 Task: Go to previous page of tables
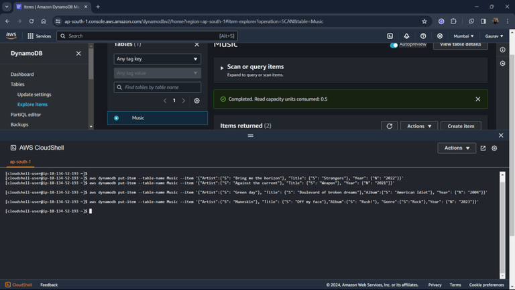tap(165, 101)
